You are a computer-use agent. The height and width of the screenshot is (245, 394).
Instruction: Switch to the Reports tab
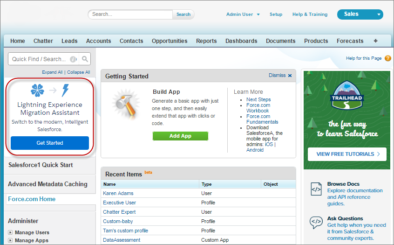click(x=206, y=41)
